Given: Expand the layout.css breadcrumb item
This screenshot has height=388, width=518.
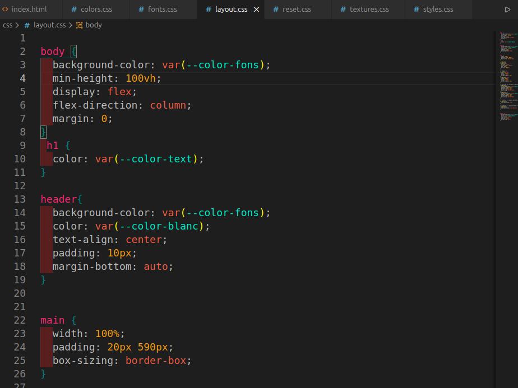Looking at the screenshot, I should [x=49, y=25].
